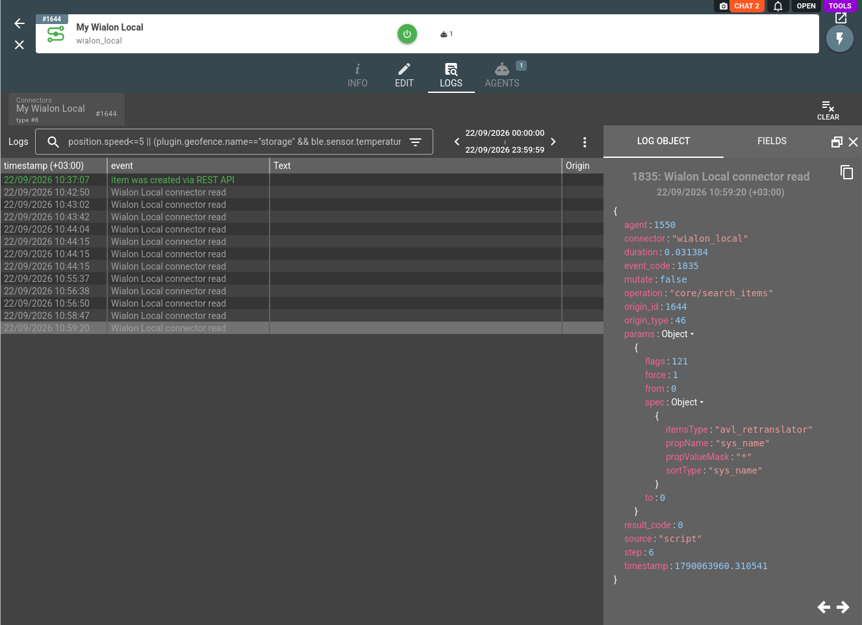Go to next day in date range
The image size is (862, 625).
click(553, 142)
